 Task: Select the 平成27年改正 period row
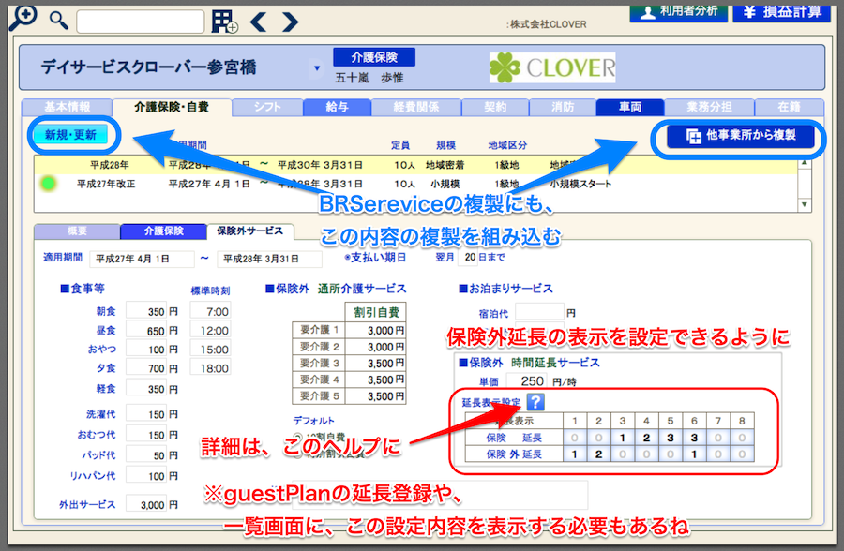coord(416,184)
